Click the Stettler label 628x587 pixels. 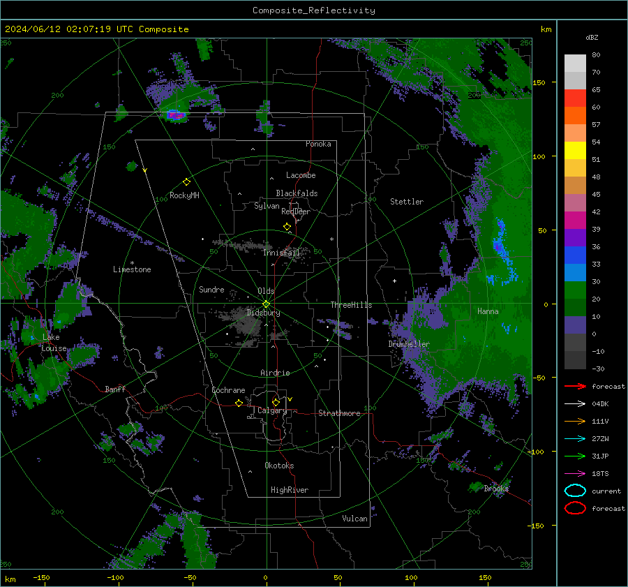tap(407, 202)
